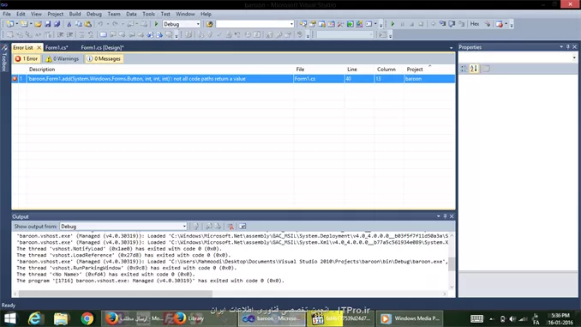The width and height of the screenshot is (581, 327).
Task: Start debugging with green play beside Debug
Action: [x=156, y=24]
